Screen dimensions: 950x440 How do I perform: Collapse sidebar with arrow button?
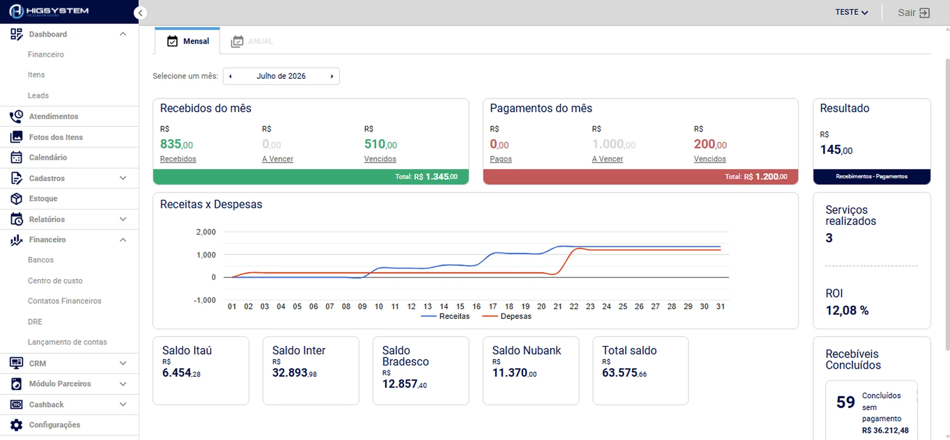pos(140,13)
